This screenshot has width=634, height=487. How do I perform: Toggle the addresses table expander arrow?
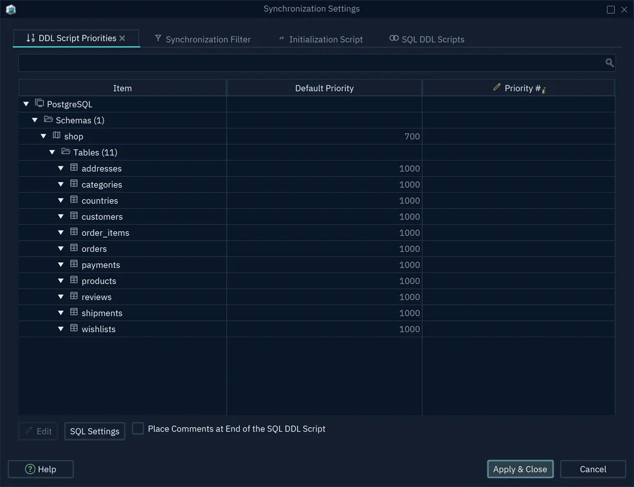click(60, 168)
